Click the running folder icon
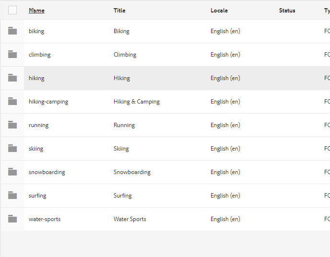 pos(12,125)
